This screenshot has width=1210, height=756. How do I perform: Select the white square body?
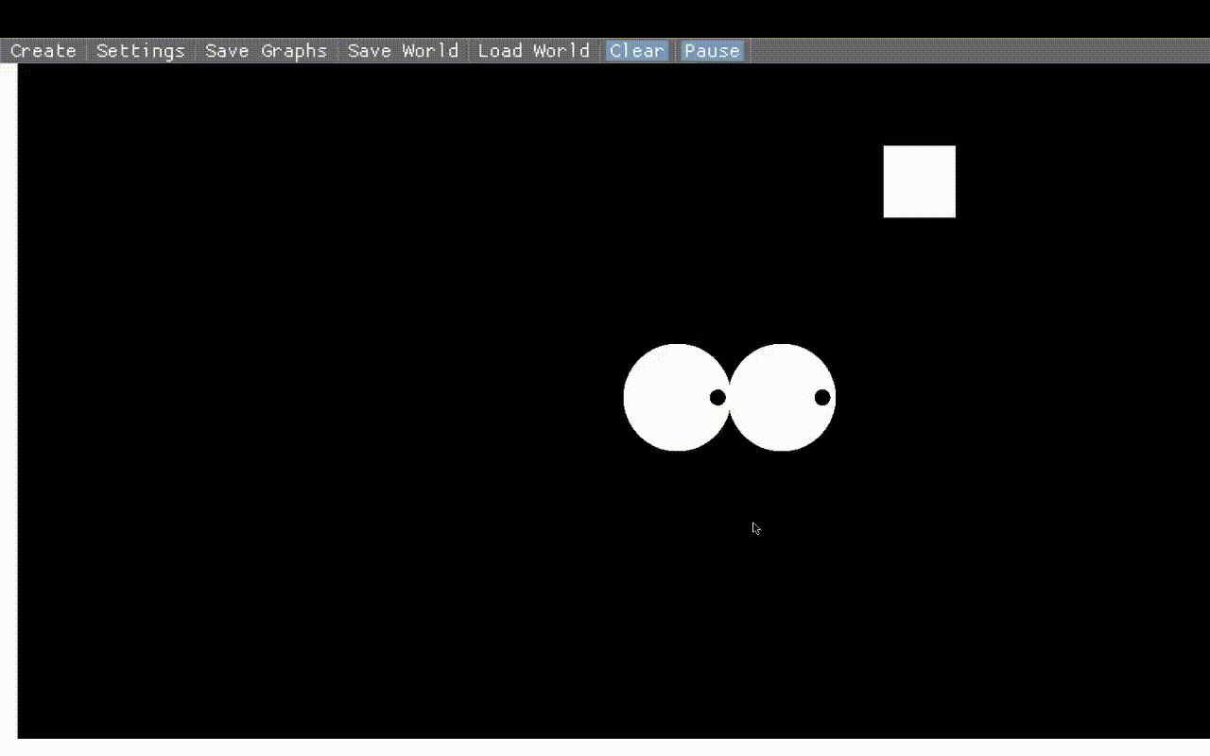point(919,181)
